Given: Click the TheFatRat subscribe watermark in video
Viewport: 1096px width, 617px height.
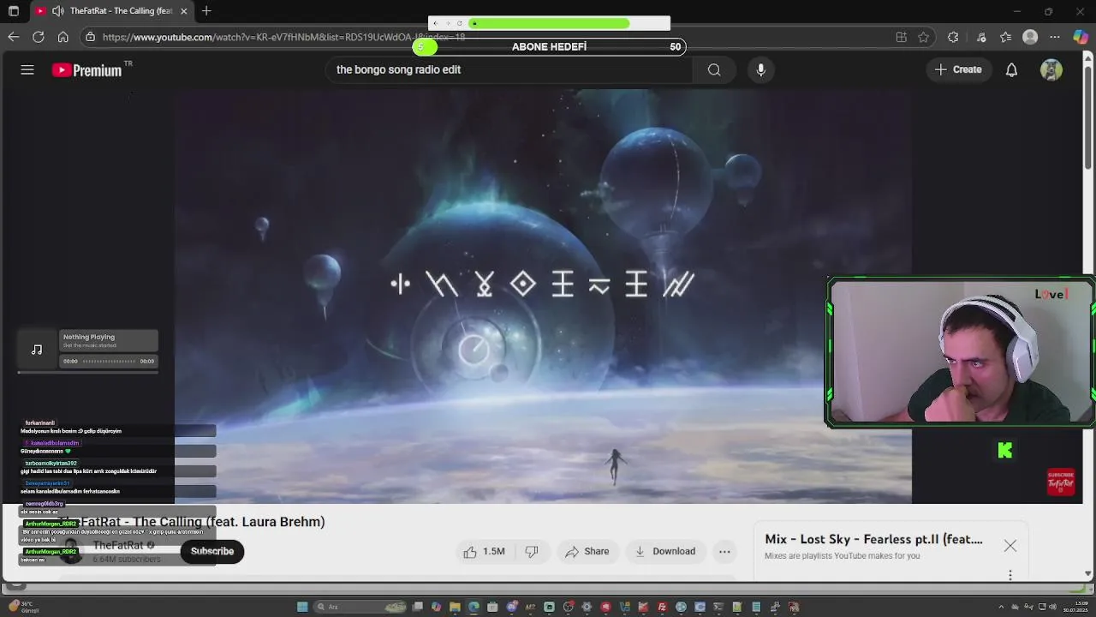Looking at the screenshot, I should [x=1060, y=482].
